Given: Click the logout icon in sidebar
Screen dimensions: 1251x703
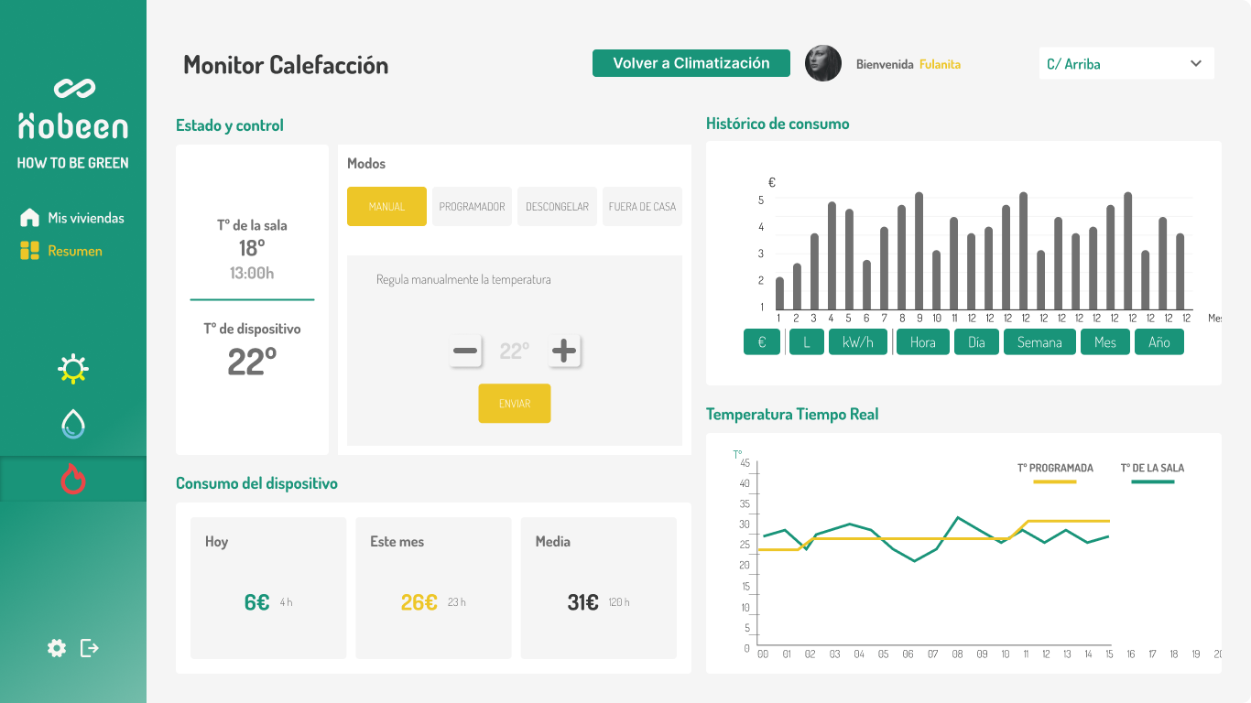Looking at the screenshot, I should (90, 648).
